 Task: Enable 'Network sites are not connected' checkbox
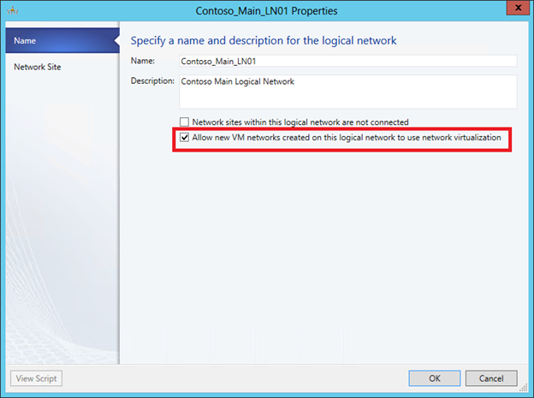coord(184,122)
